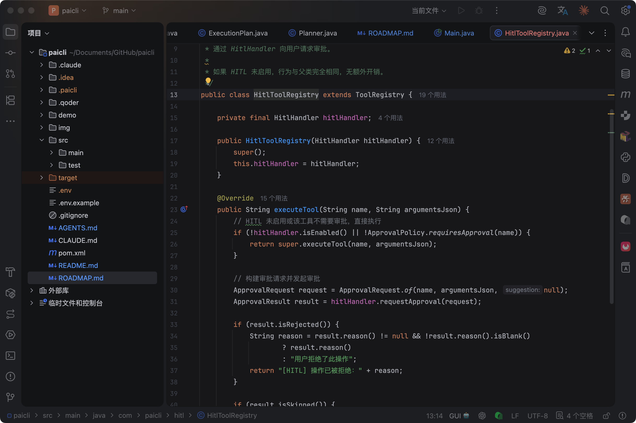Open the Git tool window icon

tap(10, 397)
